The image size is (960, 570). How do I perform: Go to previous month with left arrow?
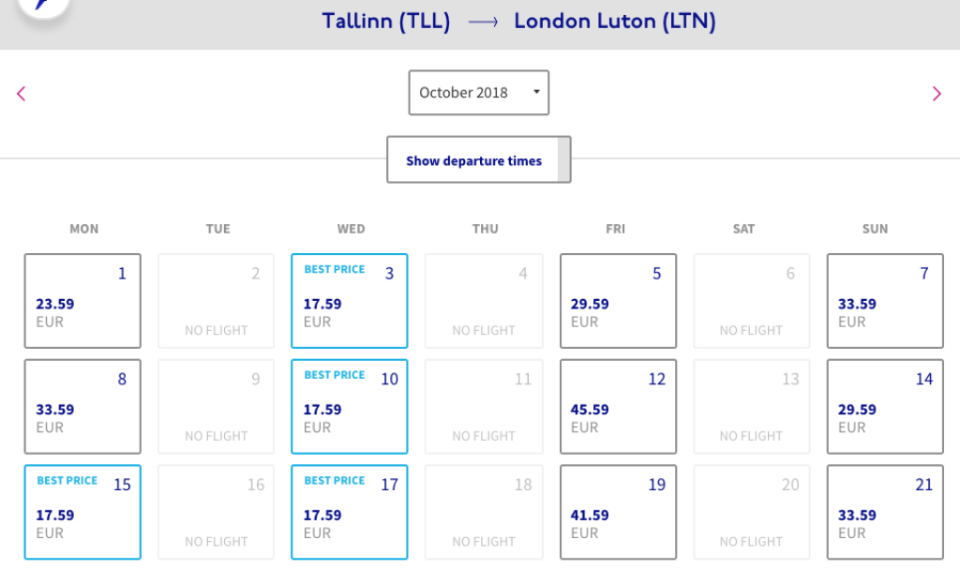click(22, 94)
